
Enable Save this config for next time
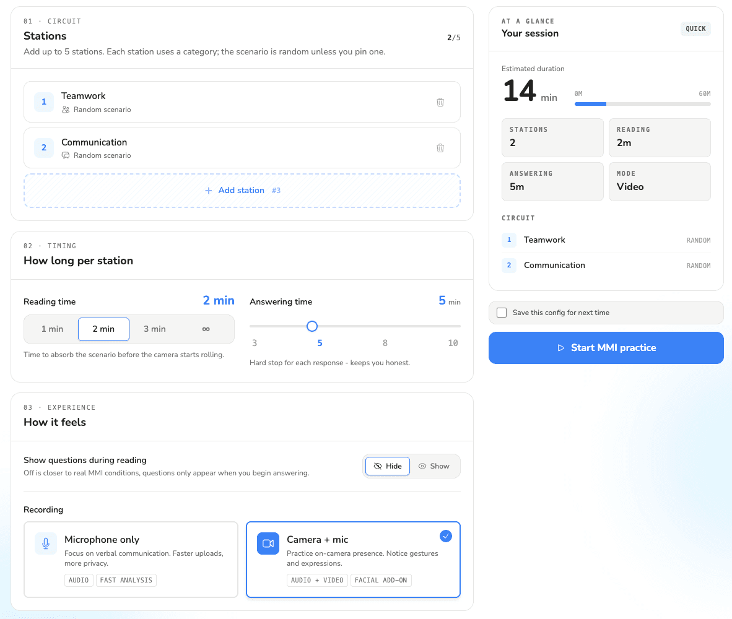pos(502,313)
